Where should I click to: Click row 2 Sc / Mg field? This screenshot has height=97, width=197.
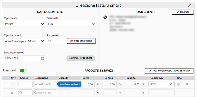(x=110, y=92)
